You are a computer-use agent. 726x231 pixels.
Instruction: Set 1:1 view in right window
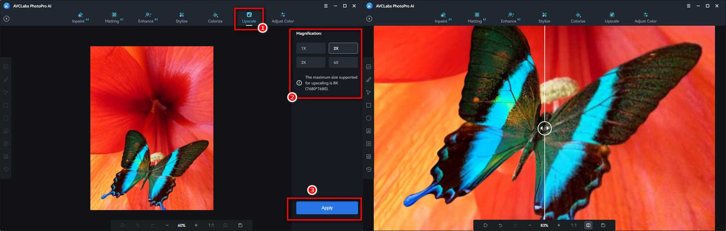574,225
